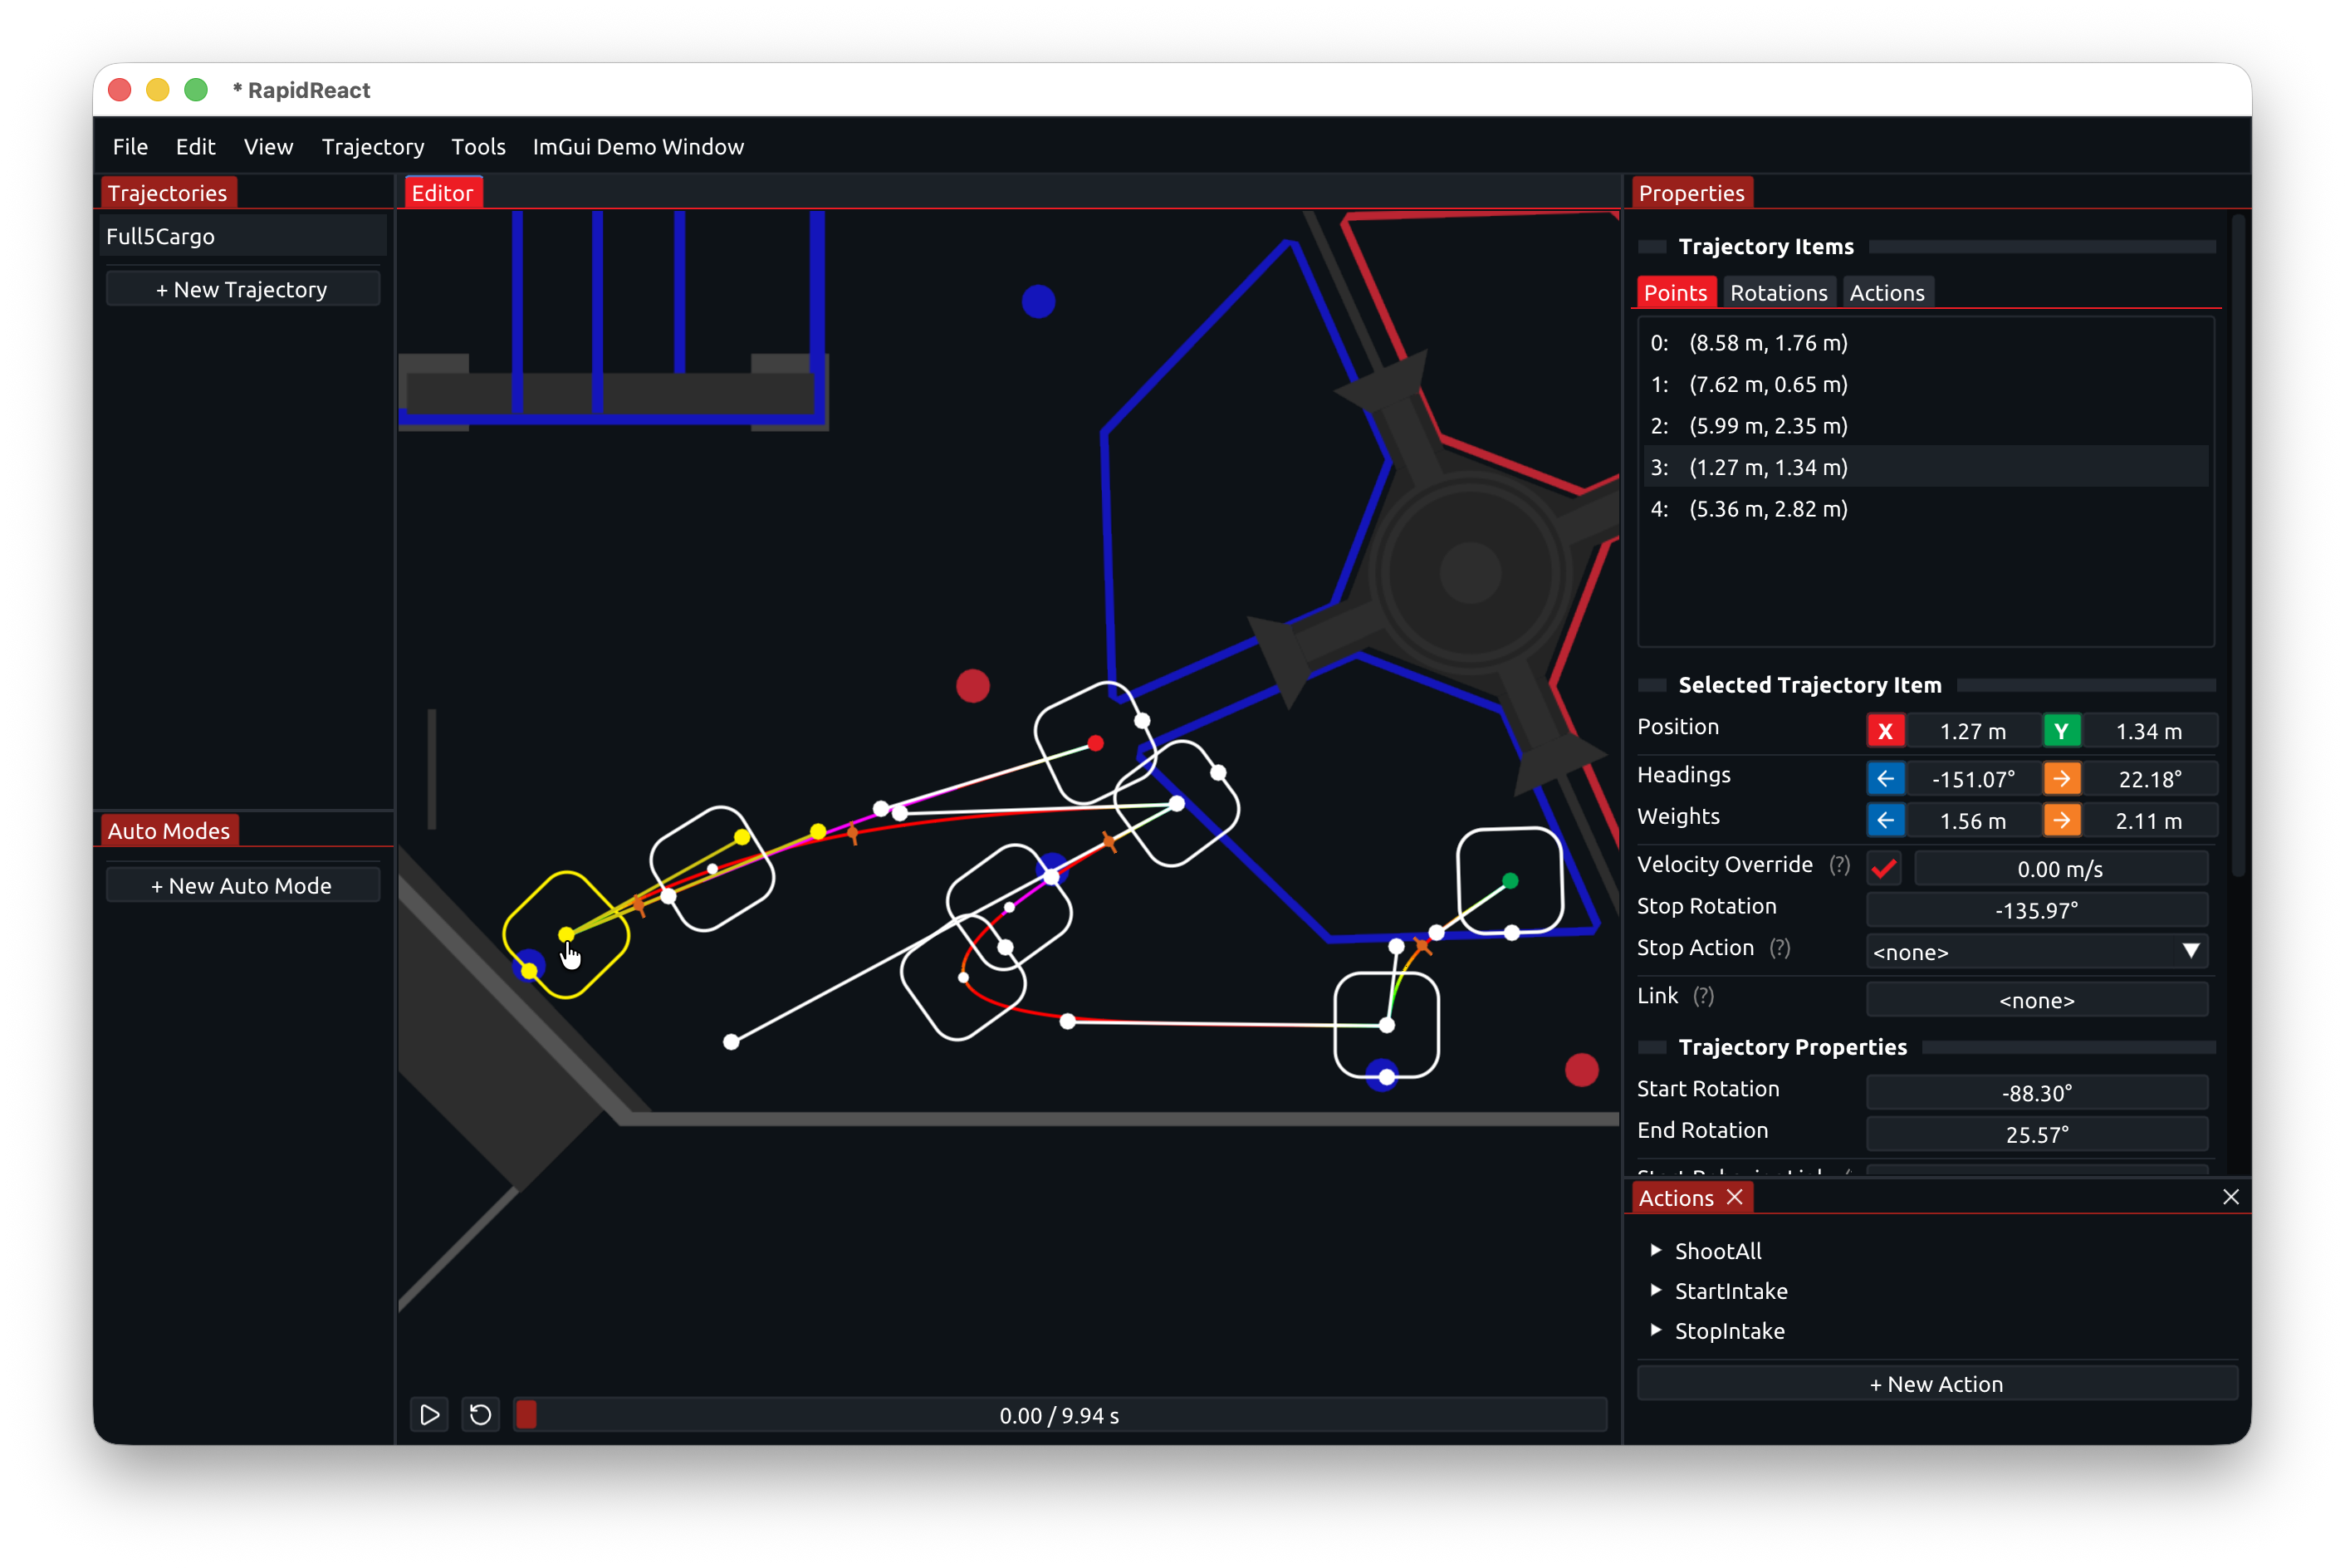Click the orange right-arrow weight icon
The height and width of the screenshot is (1568, 2345).
[2061, 820]
